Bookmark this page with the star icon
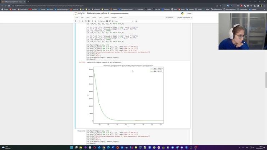The height and width of the screenshot is (150, 267). click(220, 5)
